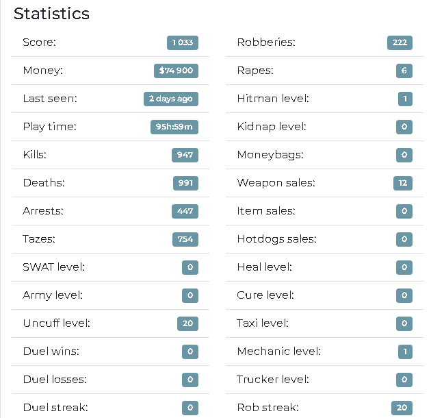Click the Hotdogs sales row label
431x418 pixels.
(277, 239)
